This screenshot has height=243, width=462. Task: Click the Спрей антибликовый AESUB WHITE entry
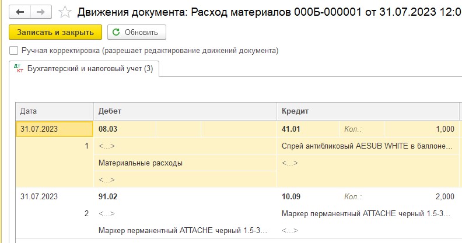[367, 146]
